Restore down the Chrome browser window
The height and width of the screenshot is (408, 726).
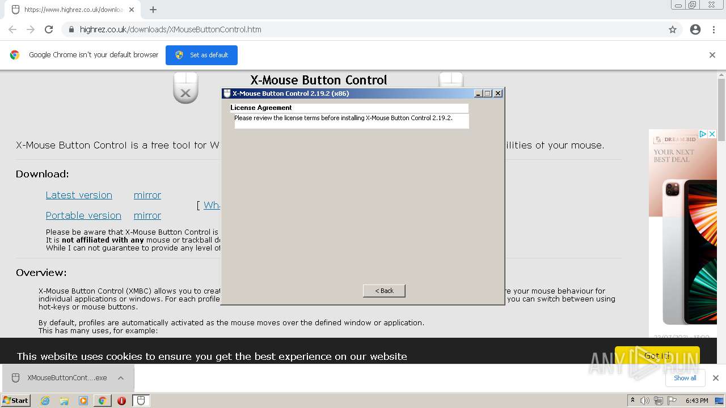point(693,5)
